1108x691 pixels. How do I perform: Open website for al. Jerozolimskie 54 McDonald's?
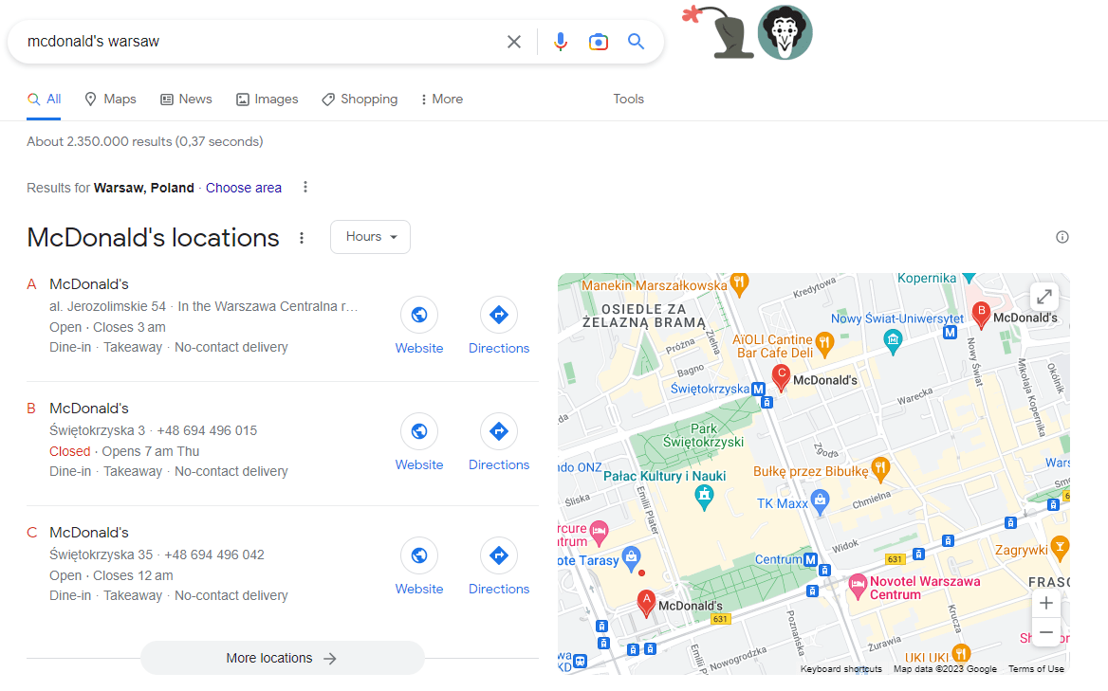tap(419, 325)
